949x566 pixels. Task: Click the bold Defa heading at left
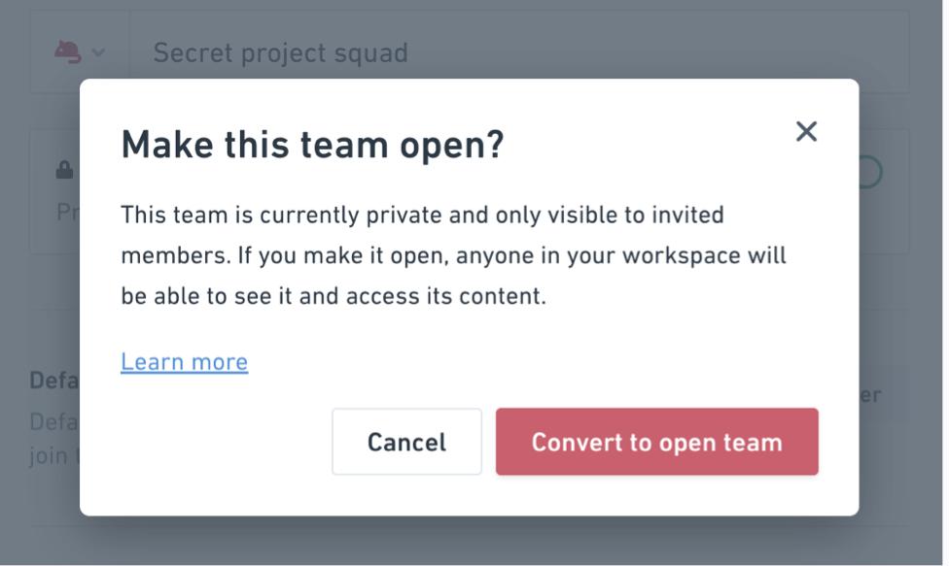tap(54, 381)
